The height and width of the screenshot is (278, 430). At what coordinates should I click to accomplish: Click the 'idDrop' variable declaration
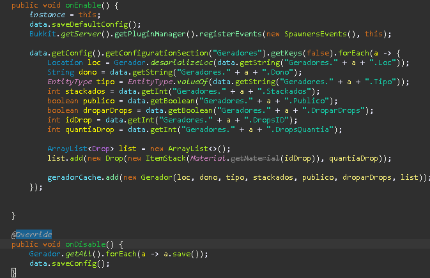[x=79, y=120]
